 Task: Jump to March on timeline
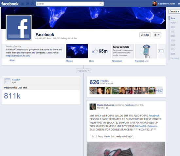point(173,23)
